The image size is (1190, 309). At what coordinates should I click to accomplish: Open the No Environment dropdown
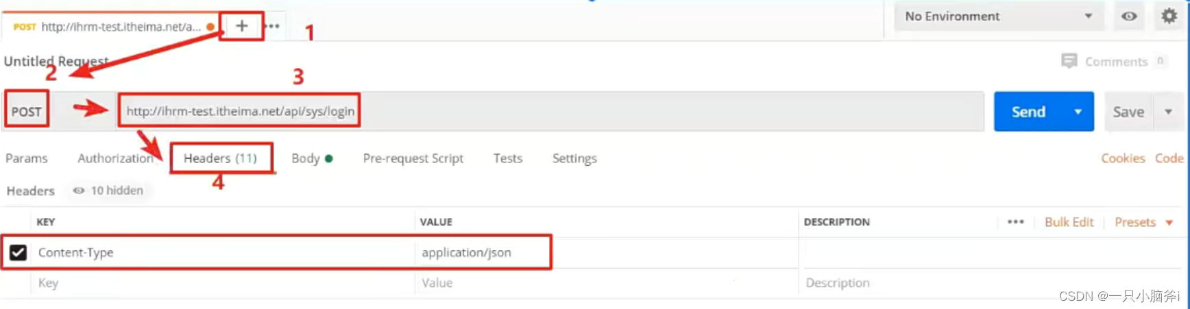pyautogui.click(x=999, y=16)
